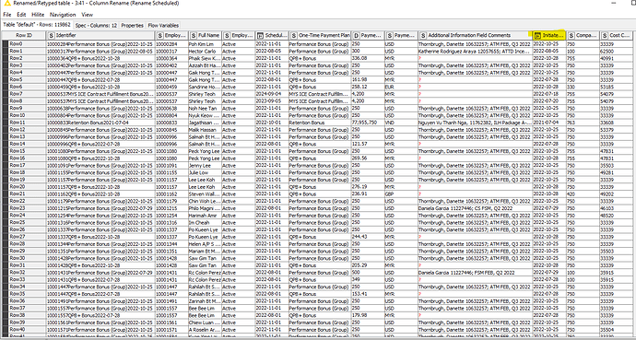Viewport: 636px width, 340px height.
Task: Click the date type icon of Schedul... column
Action: (x=261, y=36)
